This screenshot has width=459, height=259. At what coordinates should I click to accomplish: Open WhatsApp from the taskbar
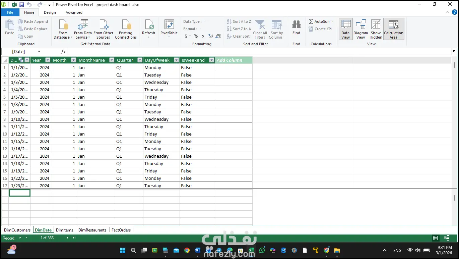pyautogui.click(x=262, y=250)
